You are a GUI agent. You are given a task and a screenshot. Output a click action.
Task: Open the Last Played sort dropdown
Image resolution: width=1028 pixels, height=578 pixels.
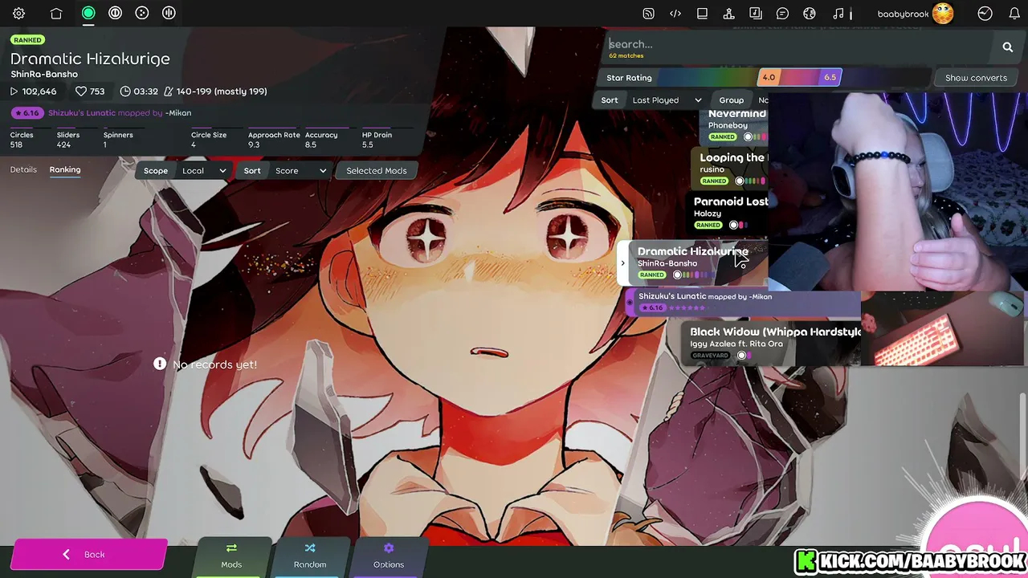[x=667, y=100]
